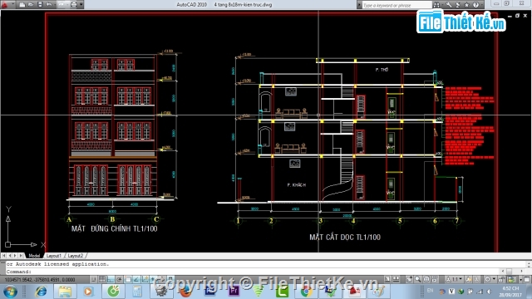The image size is (532, 299).
Task: Toggle Snap Mode in the status bar
Action: tap(93, 279)
